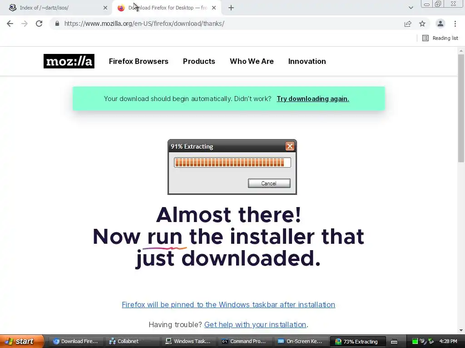Open Get help with your installation link

tap(255, 324)
